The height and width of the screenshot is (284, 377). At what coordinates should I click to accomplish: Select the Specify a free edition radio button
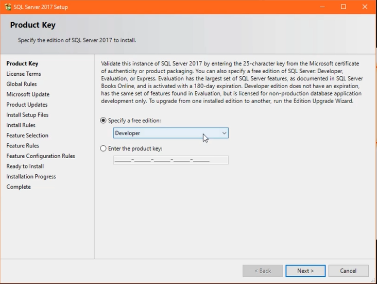[103, 120]
